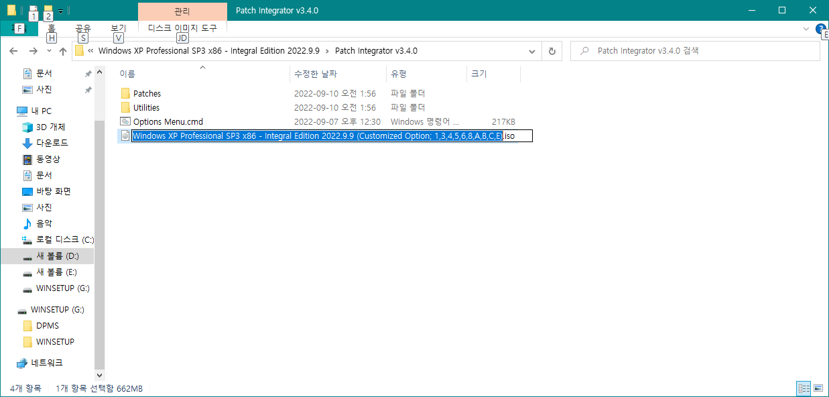
Task: Click the 다운로드 blue arrow icon
Action: click(x=27, y=143)
